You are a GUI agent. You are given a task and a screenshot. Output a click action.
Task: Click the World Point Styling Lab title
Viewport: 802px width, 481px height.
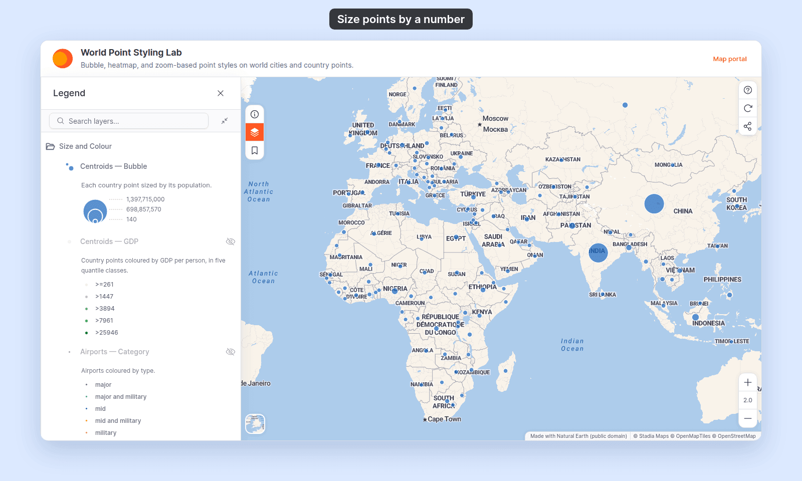(131, 53)
